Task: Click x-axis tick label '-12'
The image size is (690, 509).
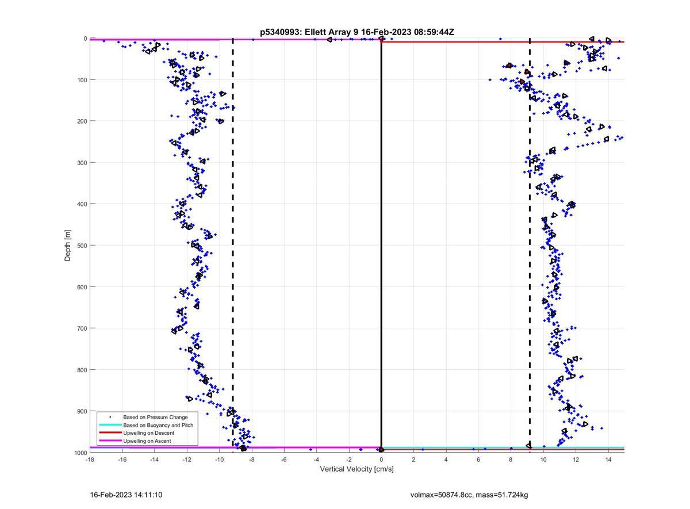Action: click(187, 459)
